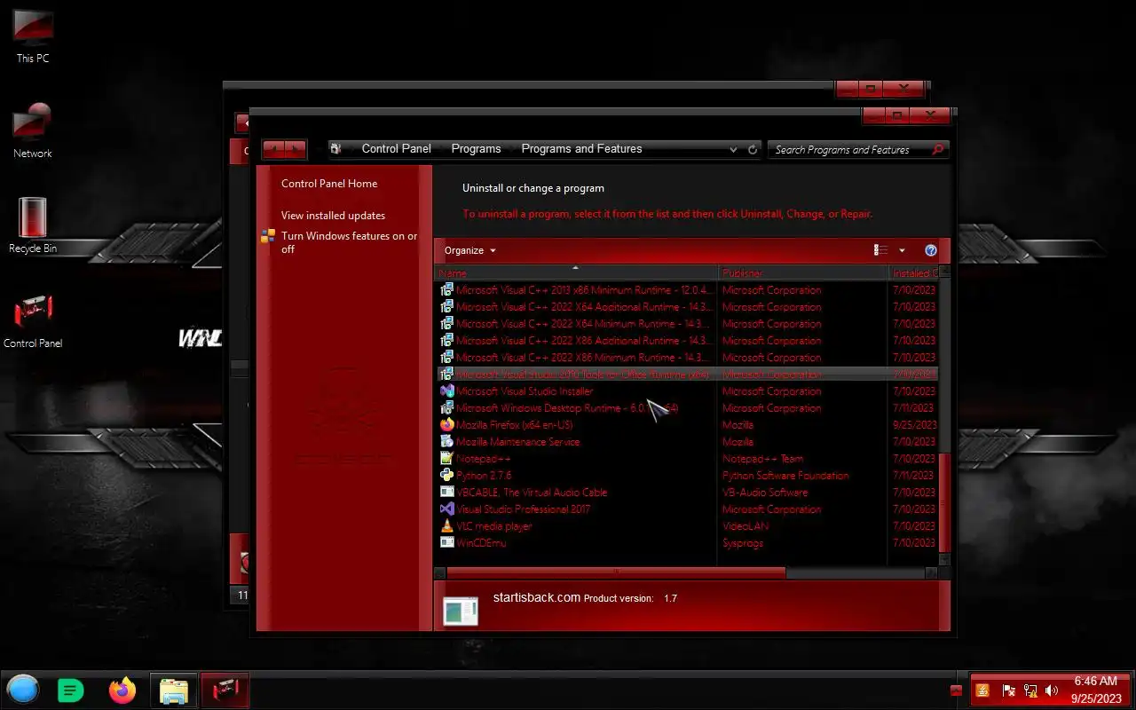The width and height of the screenshot is (1136, 710).
Task: Open File Explorer from the taskbar
Action: pyautogui.click(x=174, y=690)
